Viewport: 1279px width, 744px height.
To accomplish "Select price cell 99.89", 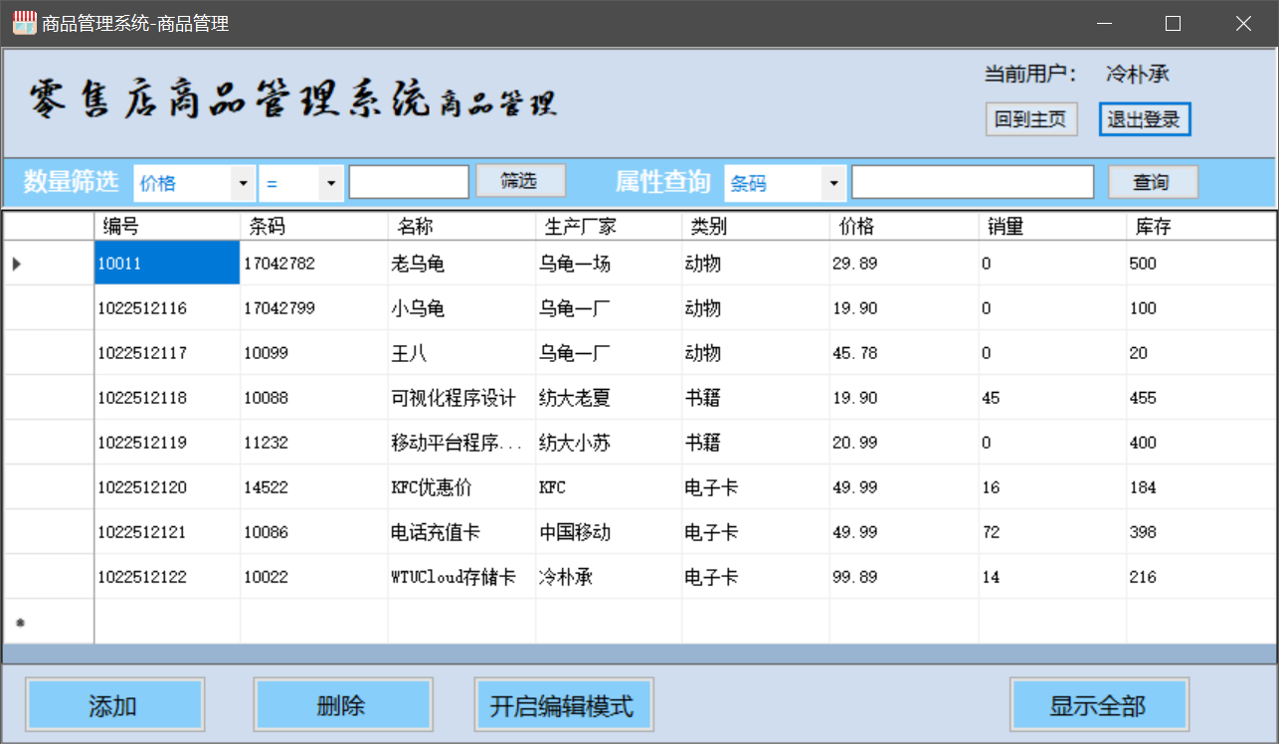I will tap(904, 577).
